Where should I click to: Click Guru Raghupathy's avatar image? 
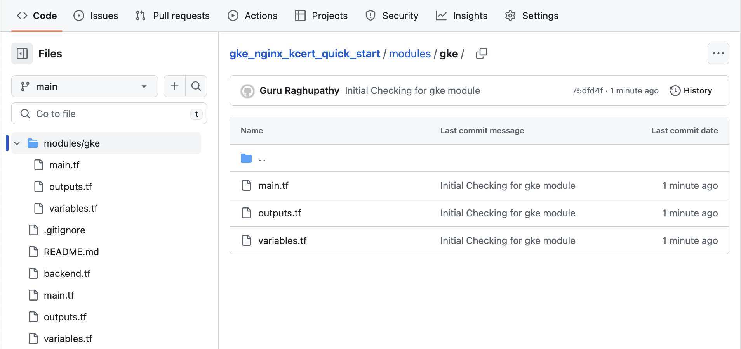tap(247, 91)
